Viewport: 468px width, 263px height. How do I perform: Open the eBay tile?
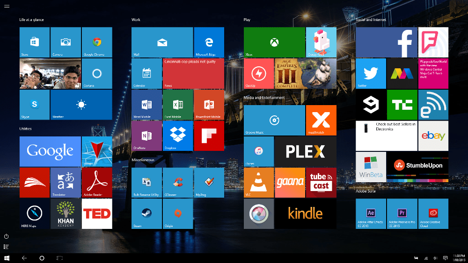(x=433, y=136)
